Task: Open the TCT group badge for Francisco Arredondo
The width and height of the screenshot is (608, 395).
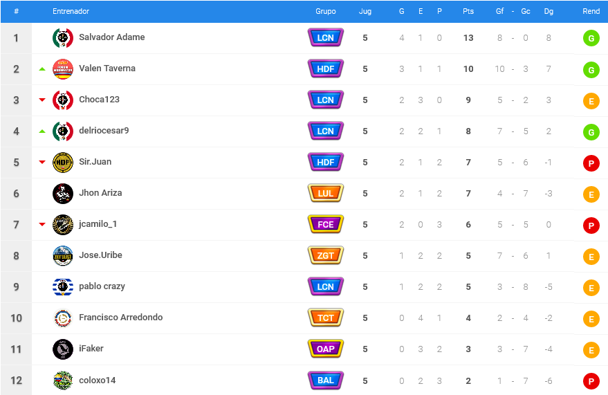Action: 326,318
